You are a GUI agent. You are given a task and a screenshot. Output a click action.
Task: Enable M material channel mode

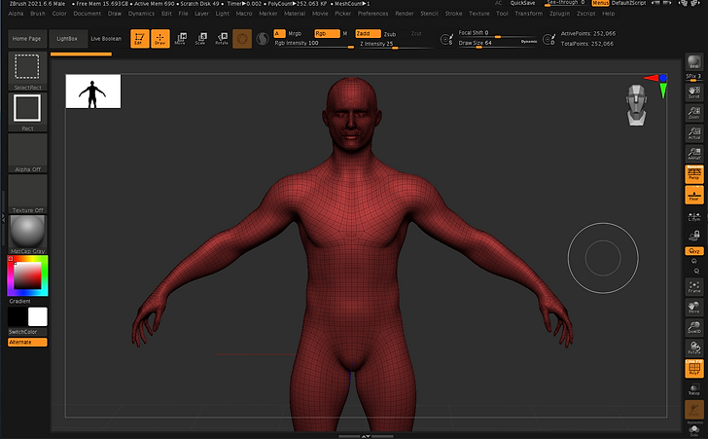[x=345, y=33]
